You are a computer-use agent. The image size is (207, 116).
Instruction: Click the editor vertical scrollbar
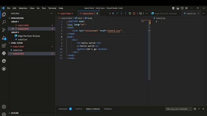click(x=149, y=50)
